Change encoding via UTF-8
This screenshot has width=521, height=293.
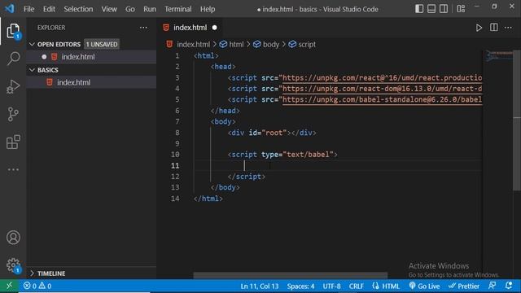coord(331,286)
